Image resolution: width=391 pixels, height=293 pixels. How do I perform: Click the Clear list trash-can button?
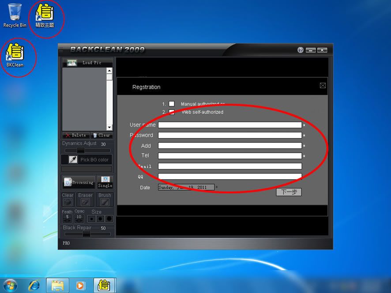click(102, 135)
